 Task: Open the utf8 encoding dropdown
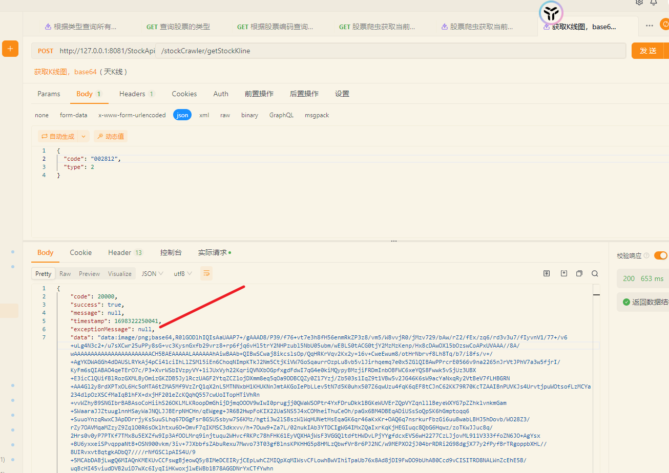coord(183,273)
